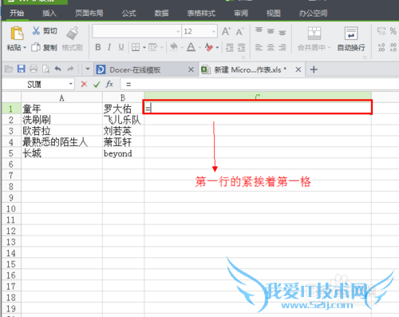Open the 数据 (Data) ribbon tab
Viewport: 399px width, 317px height.
coord(161,13)
